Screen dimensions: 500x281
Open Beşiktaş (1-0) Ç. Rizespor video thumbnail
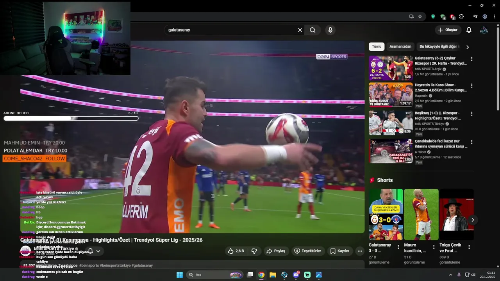391,123
